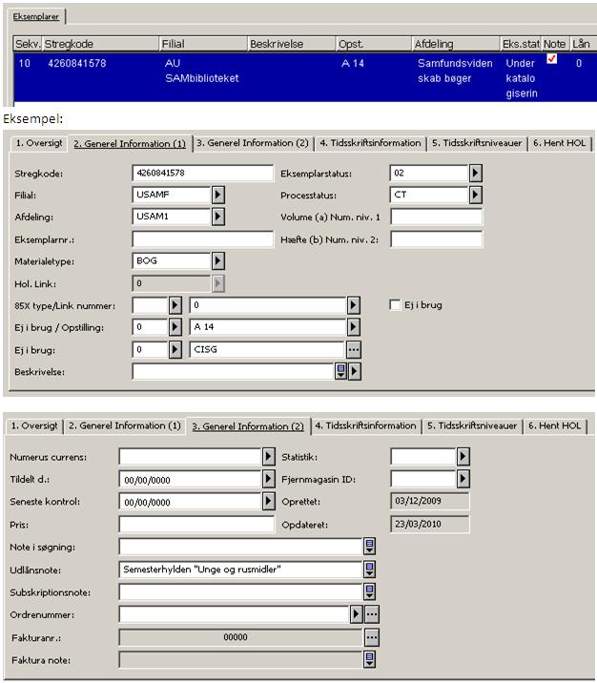
Task: Expand the Eksemplarstatus dropdown
Action: [475, 173]
